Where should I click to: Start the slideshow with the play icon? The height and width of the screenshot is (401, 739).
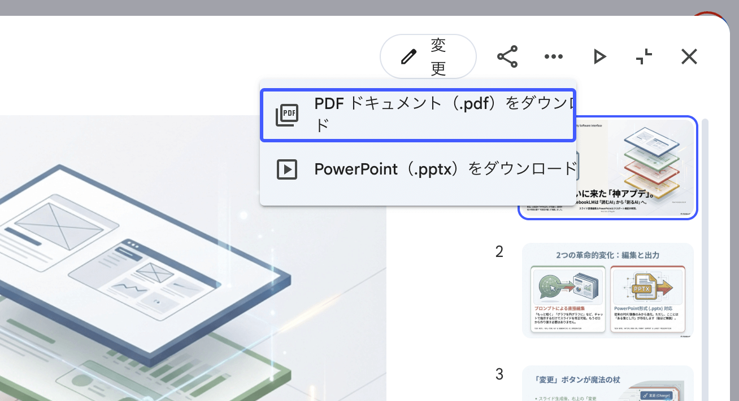[599, 56]
